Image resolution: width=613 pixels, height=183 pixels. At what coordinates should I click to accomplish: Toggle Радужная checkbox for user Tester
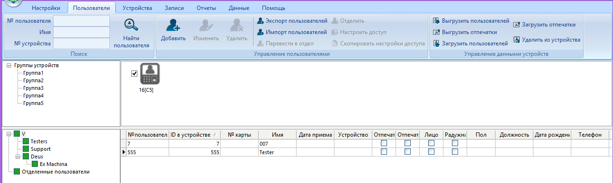(x=455, y=152)
